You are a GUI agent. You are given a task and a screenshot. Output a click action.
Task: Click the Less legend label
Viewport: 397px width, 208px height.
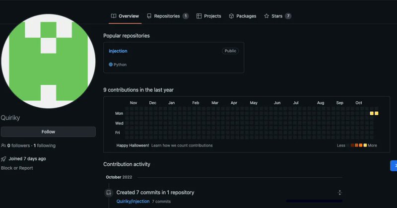tap(341, 145)
